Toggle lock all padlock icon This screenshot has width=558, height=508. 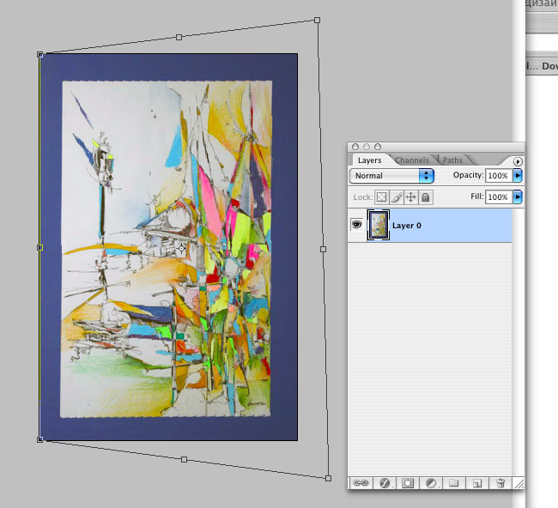click(426, 197)
